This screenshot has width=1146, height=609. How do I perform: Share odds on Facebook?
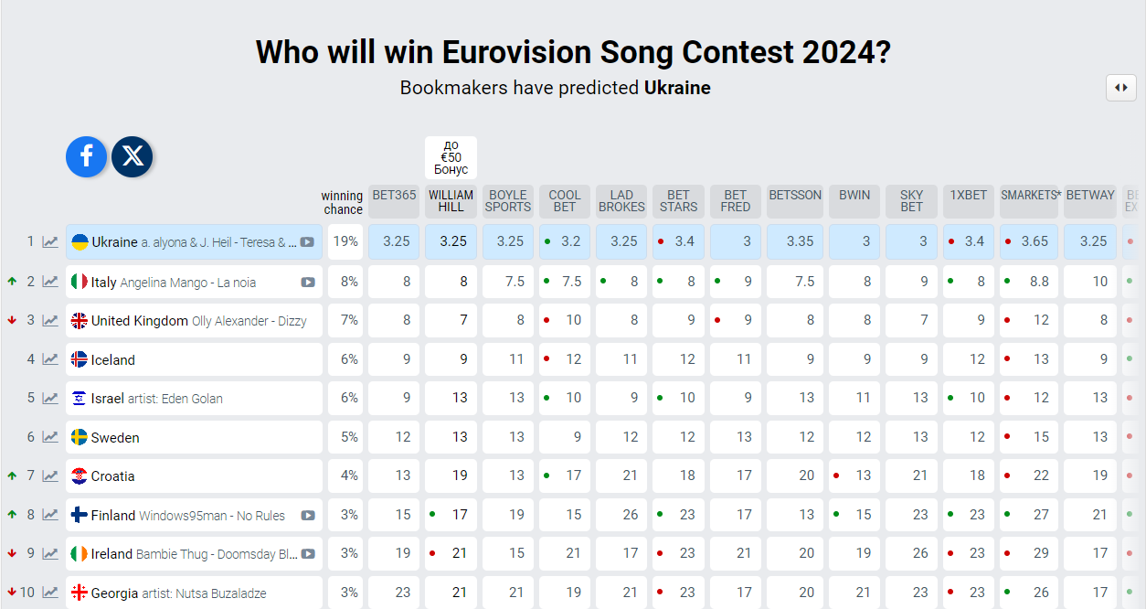(87, 157)
